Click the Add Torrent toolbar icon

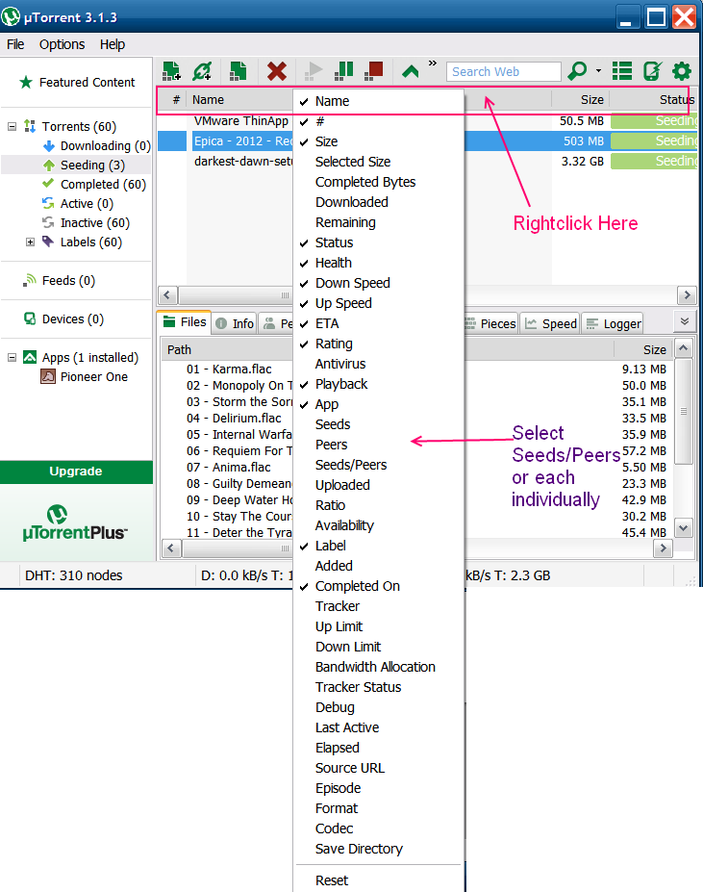tap(171, 71)
